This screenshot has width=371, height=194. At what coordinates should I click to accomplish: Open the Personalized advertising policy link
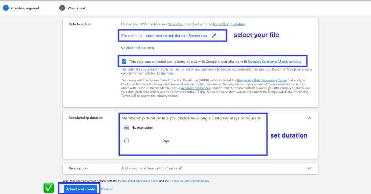click(x=138, y=181)
